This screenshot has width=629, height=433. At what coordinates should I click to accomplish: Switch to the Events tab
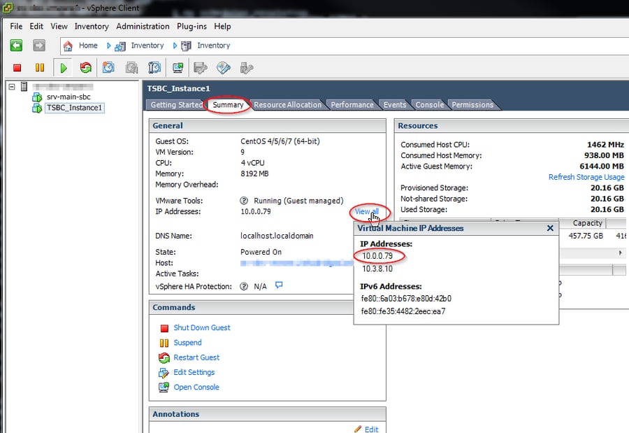[x=395, y=105]
